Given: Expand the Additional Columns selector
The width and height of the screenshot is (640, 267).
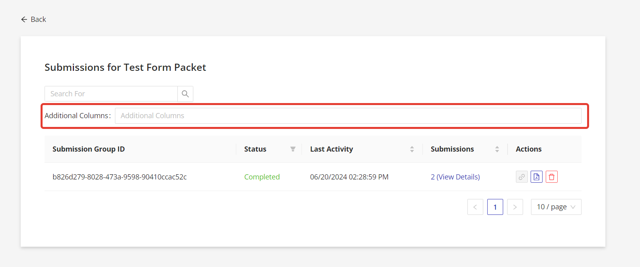Looking at the screenshot, I should (x=348, y=116).
